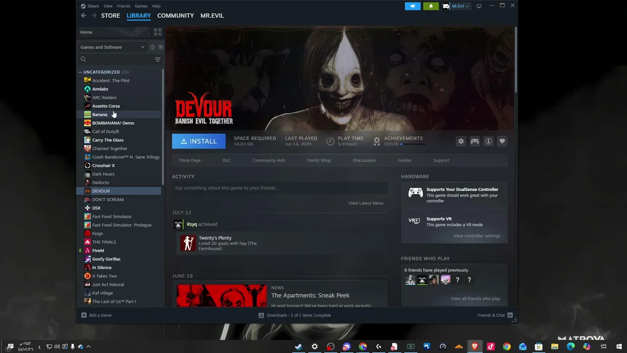This screenshot has height=353, width=627.
Task: Open DEVOUR controller layout icon
Action: [x=475, y=141]
